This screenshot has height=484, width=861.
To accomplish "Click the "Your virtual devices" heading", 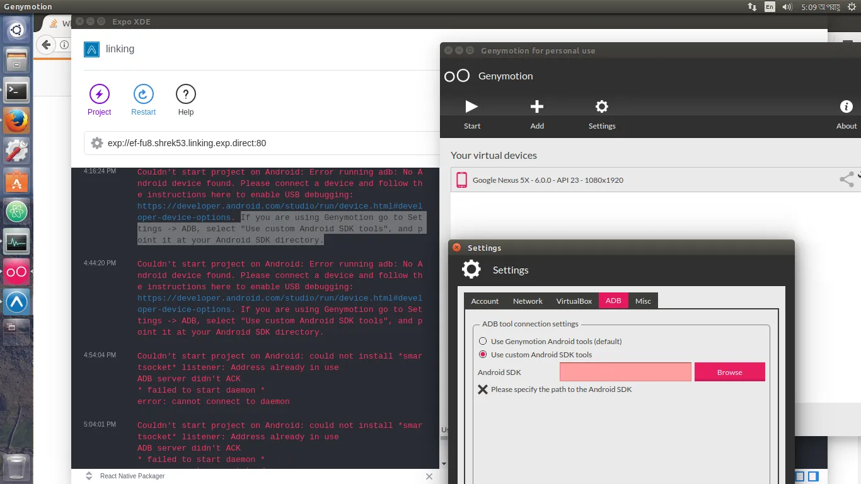I will pos(494,156).
